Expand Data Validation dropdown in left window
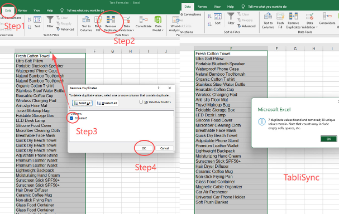 (133, 30)
